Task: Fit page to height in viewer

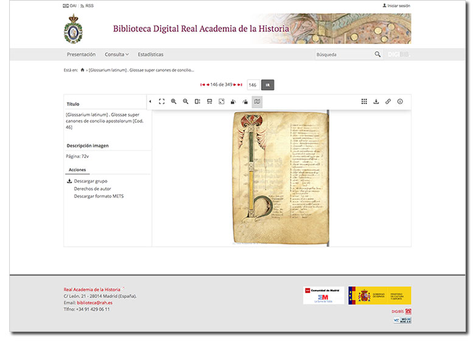Action: (197, 102)
